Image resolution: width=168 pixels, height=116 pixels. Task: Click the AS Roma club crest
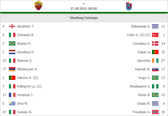pos(38,6)
